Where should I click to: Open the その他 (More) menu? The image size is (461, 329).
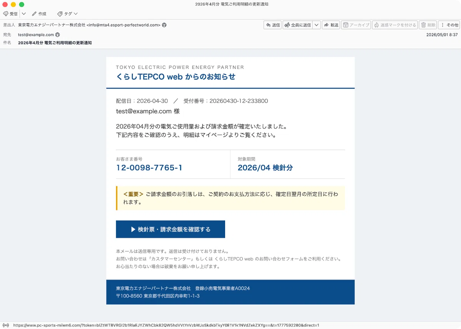pos(449,25)
